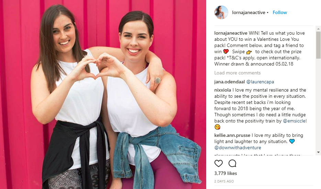Click the pink wall photo
This screenshot has height=189, width=321.
click(x=103, y=94)
